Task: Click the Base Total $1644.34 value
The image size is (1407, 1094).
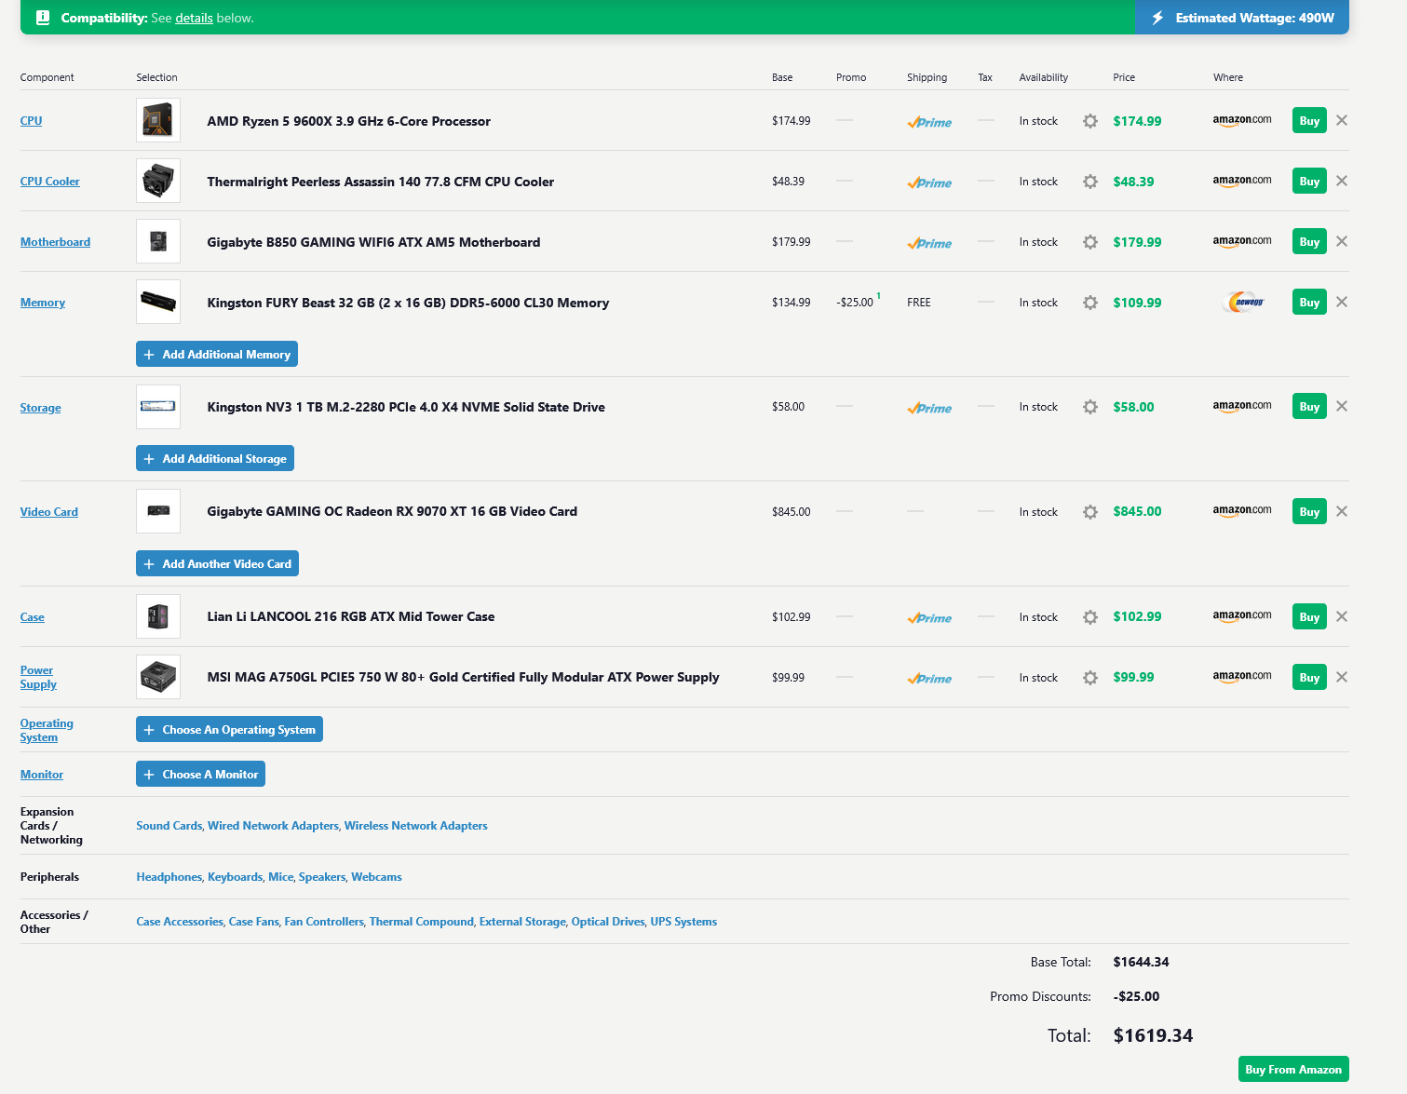Action: pos(1141,962)
